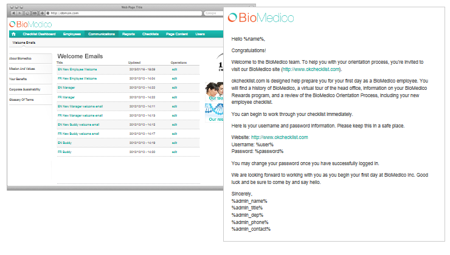Click the Title column header
The width and height of the screenshot is (450, 255).
pyautogui.click(x=60, y=63)
